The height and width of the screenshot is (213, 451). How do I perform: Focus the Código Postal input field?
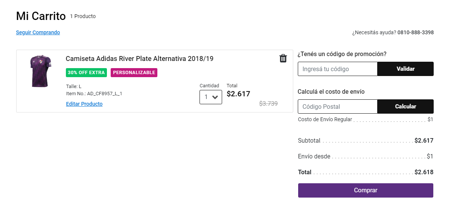337,106
